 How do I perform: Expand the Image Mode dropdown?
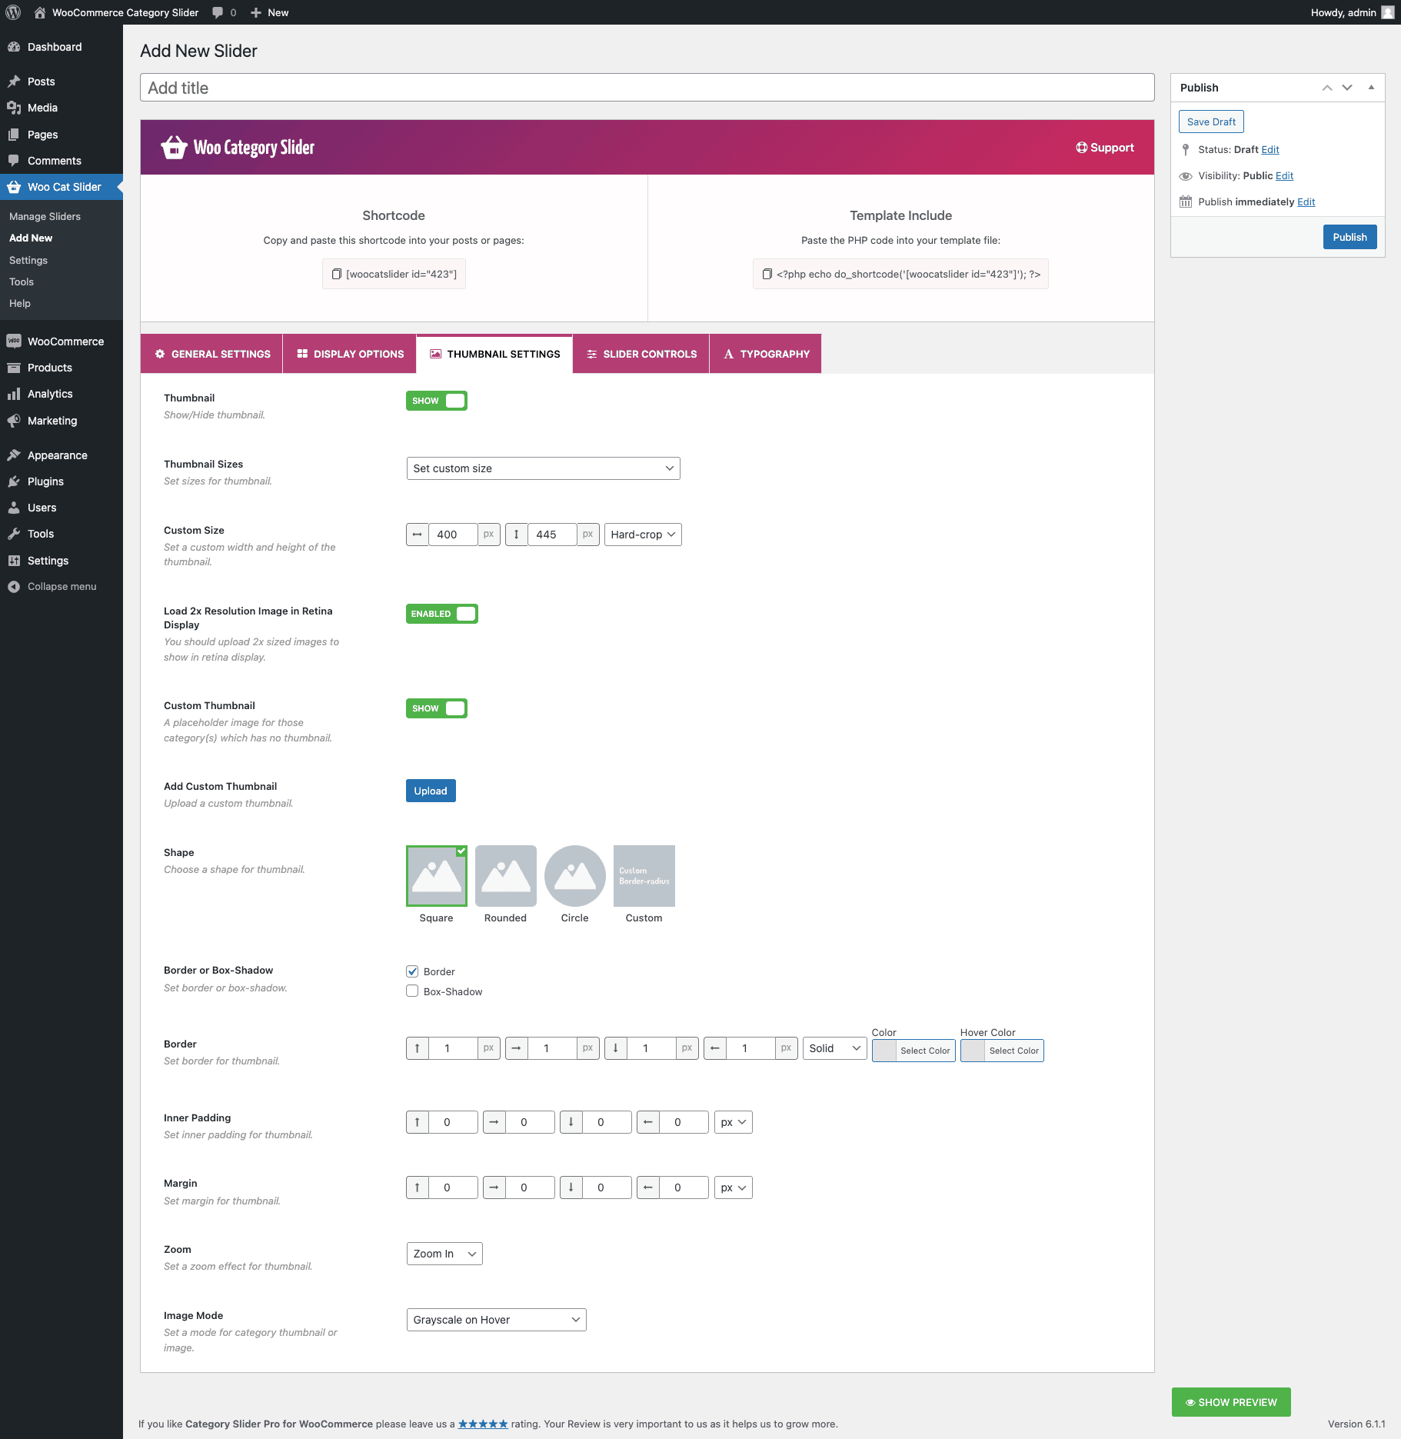pyautogui.click(x=496, y=1320)
